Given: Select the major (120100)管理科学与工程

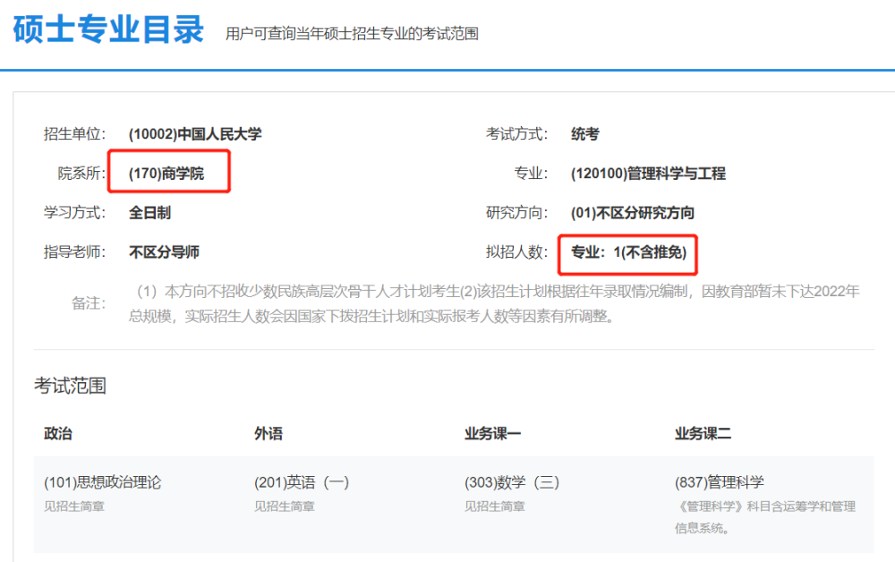Looking at the screenshot, I should pyautogui.click(x=648, y=174).
